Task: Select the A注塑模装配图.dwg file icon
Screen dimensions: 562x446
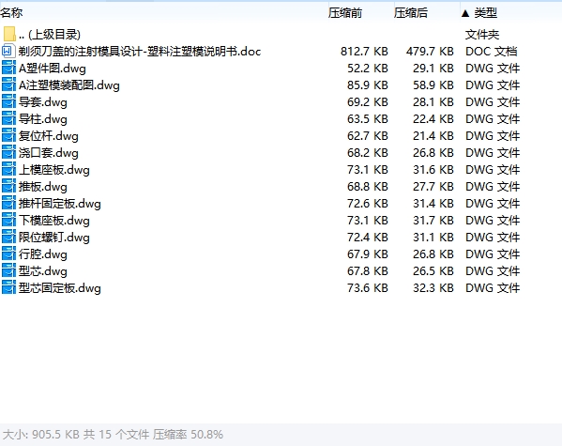Action: 8,85
